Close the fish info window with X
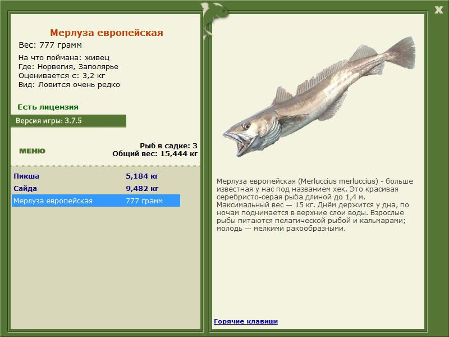The image size is (449, 337). click(438, 10)
